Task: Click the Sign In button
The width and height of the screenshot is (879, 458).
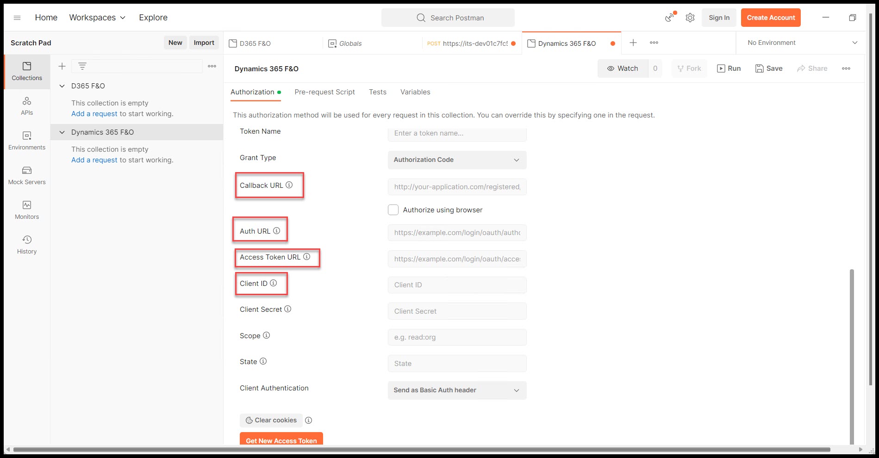Action: (719, 18)
